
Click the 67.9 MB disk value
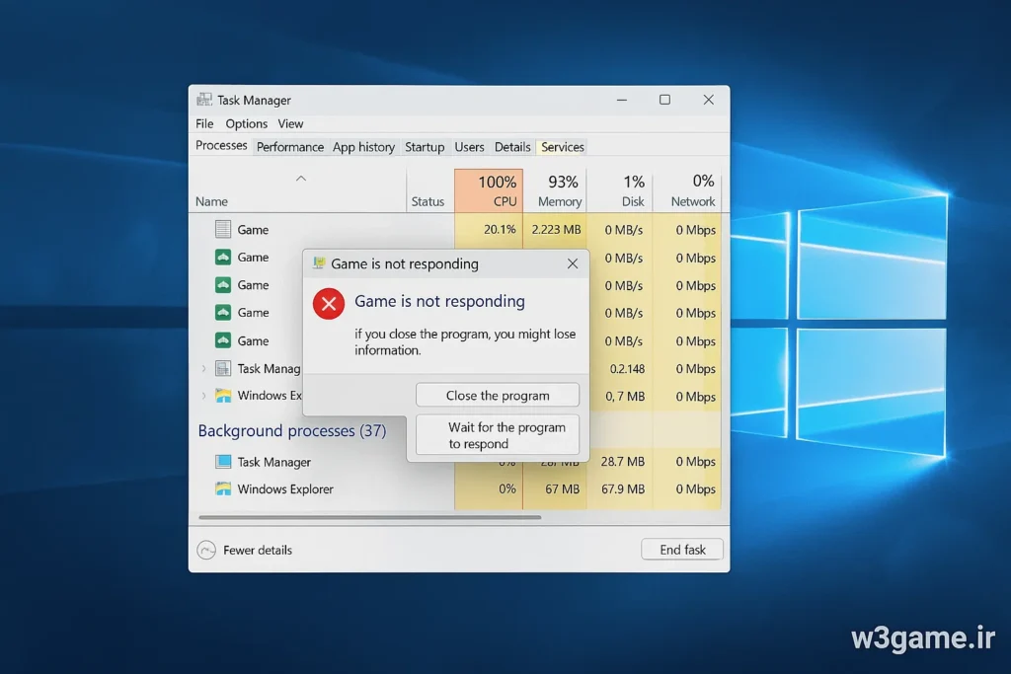tap(623, 489)
